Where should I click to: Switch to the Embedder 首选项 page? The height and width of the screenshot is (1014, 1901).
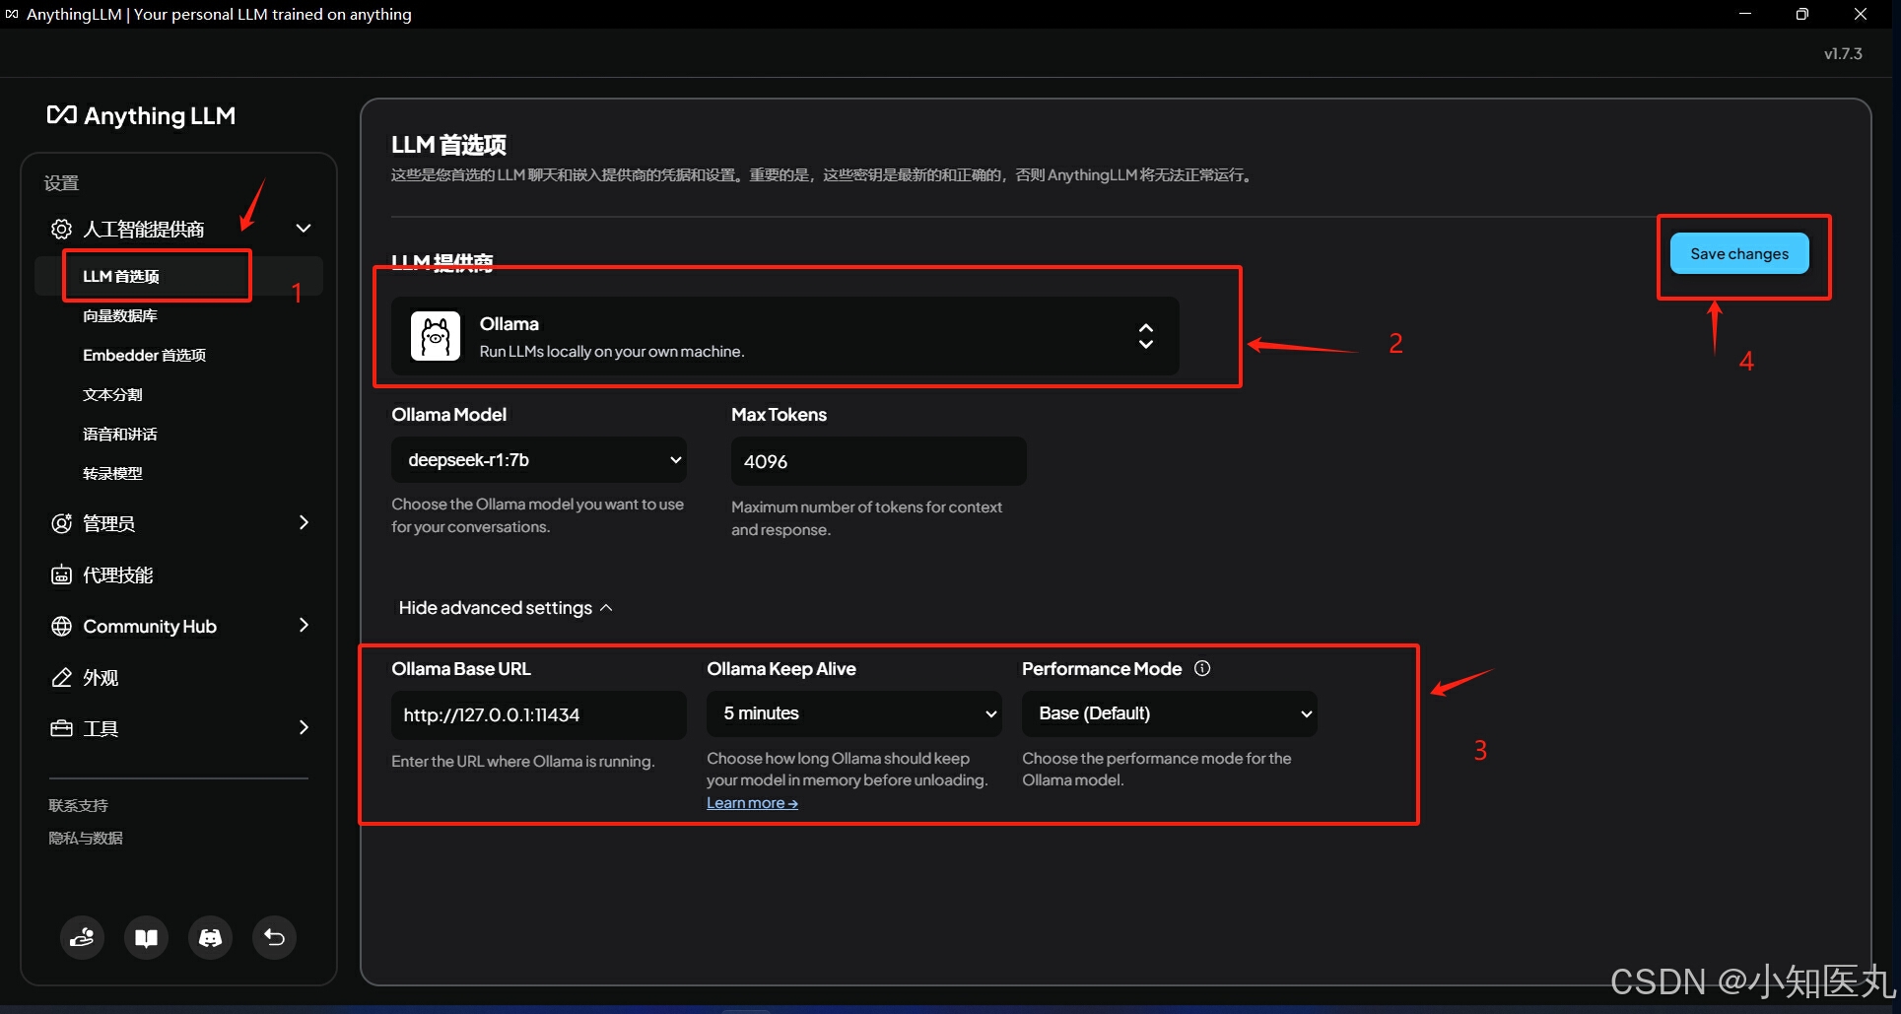pos(144,355)
